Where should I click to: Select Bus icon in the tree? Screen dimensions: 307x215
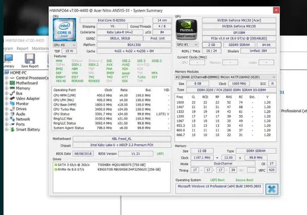pyautogui.click(x=13, y=93)
